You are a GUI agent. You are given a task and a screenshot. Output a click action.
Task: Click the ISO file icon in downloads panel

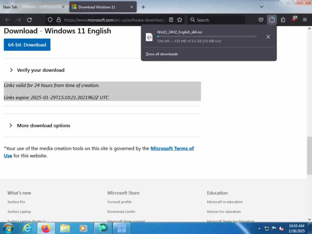click(149, 37)
